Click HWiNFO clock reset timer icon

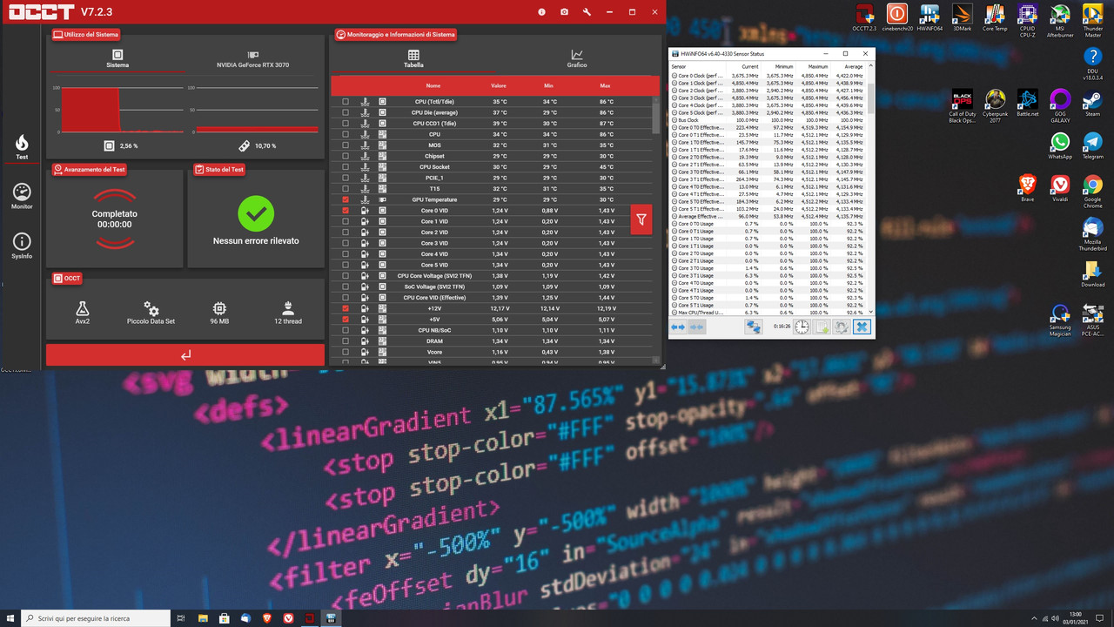(x=802, y=327)
